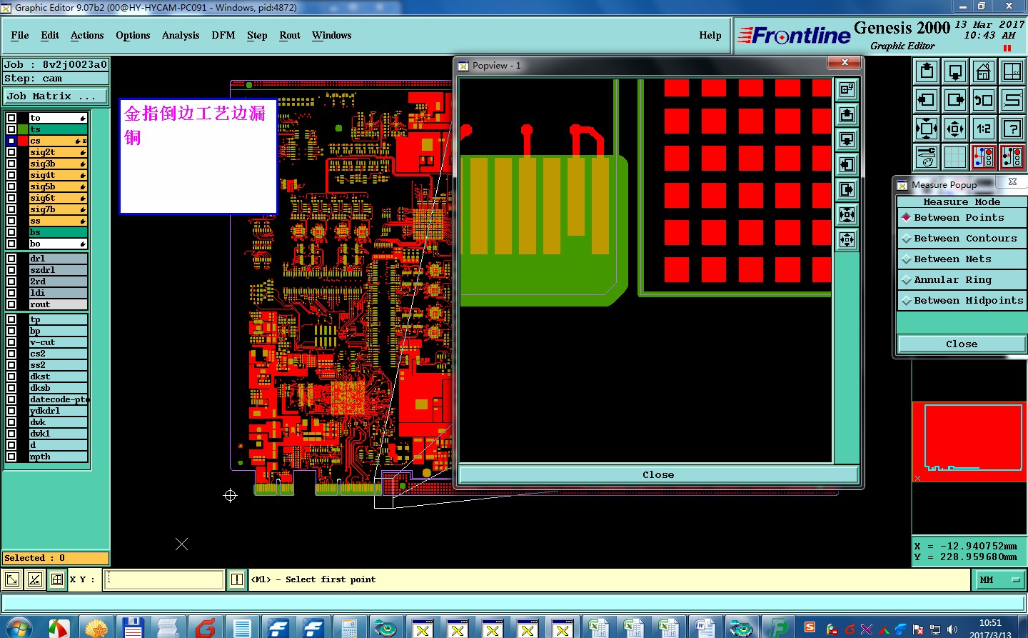Toggle the checkbox for layer 'v-cut'
Screen dimensions: 1028x638
click(11, 342)
